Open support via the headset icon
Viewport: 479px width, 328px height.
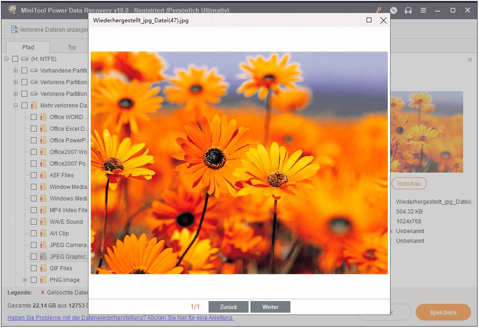click(x=408, y=10)
